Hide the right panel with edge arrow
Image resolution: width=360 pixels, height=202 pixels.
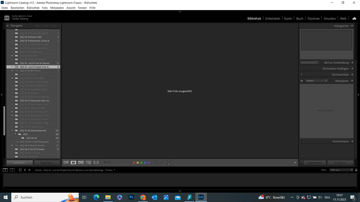359,95
